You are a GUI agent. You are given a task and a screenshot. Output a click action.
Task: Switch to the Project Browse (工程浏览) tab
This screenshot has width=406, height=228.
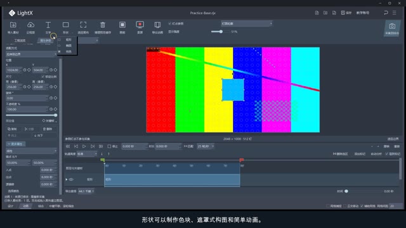(x=20, y=41)
